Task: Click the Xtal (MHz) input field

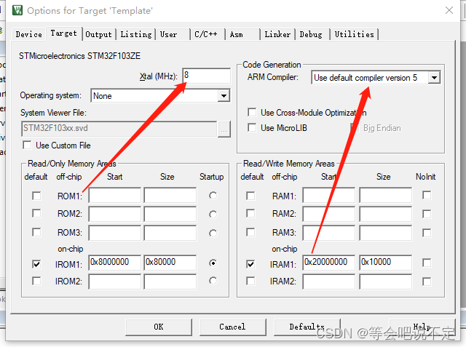Action: pos(207,76)
